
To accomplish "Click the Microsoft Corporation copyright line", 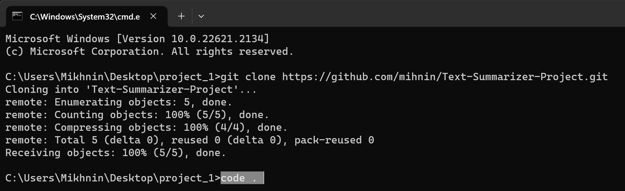I will point(150,51).
